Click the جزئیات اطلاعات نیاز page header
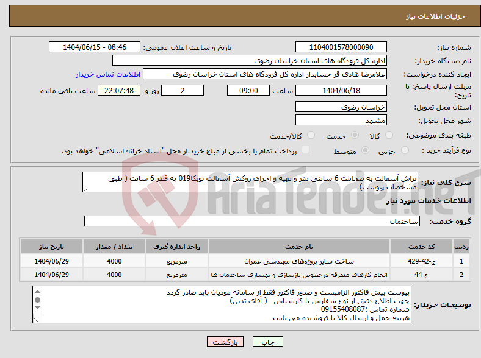Screen dimensions: 481x358 click(436, 16)
